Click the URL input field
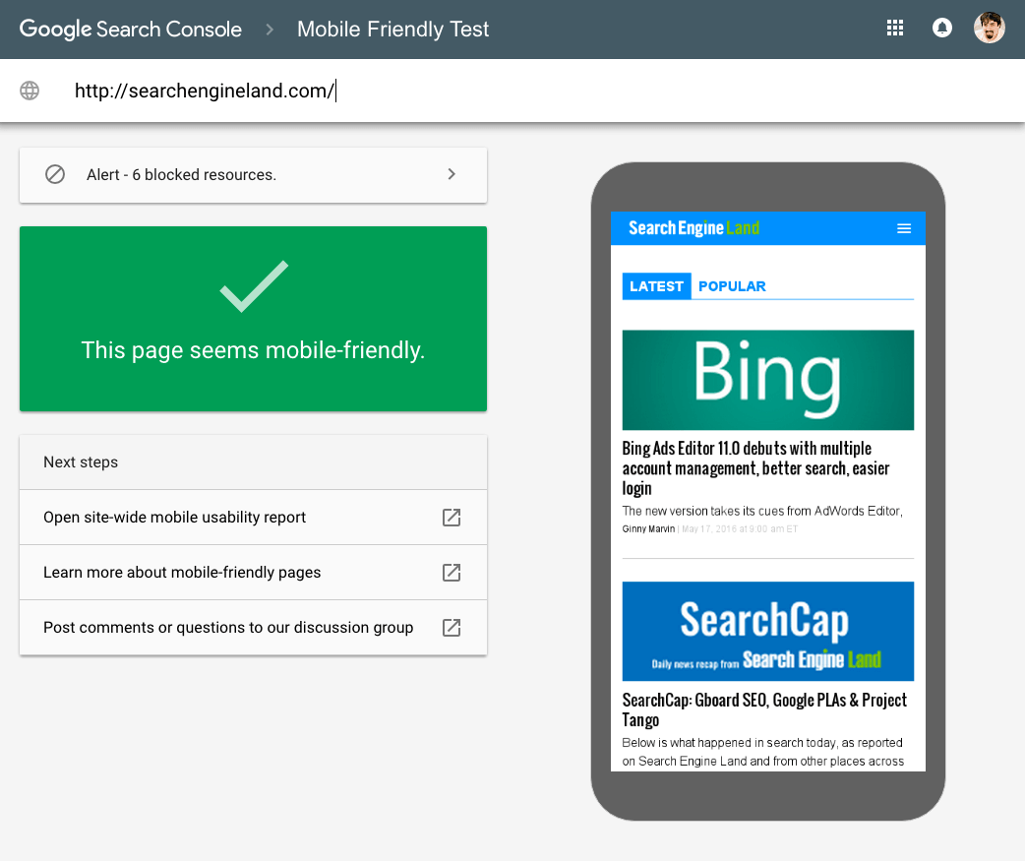The image size is (1025, 861). 492,92
